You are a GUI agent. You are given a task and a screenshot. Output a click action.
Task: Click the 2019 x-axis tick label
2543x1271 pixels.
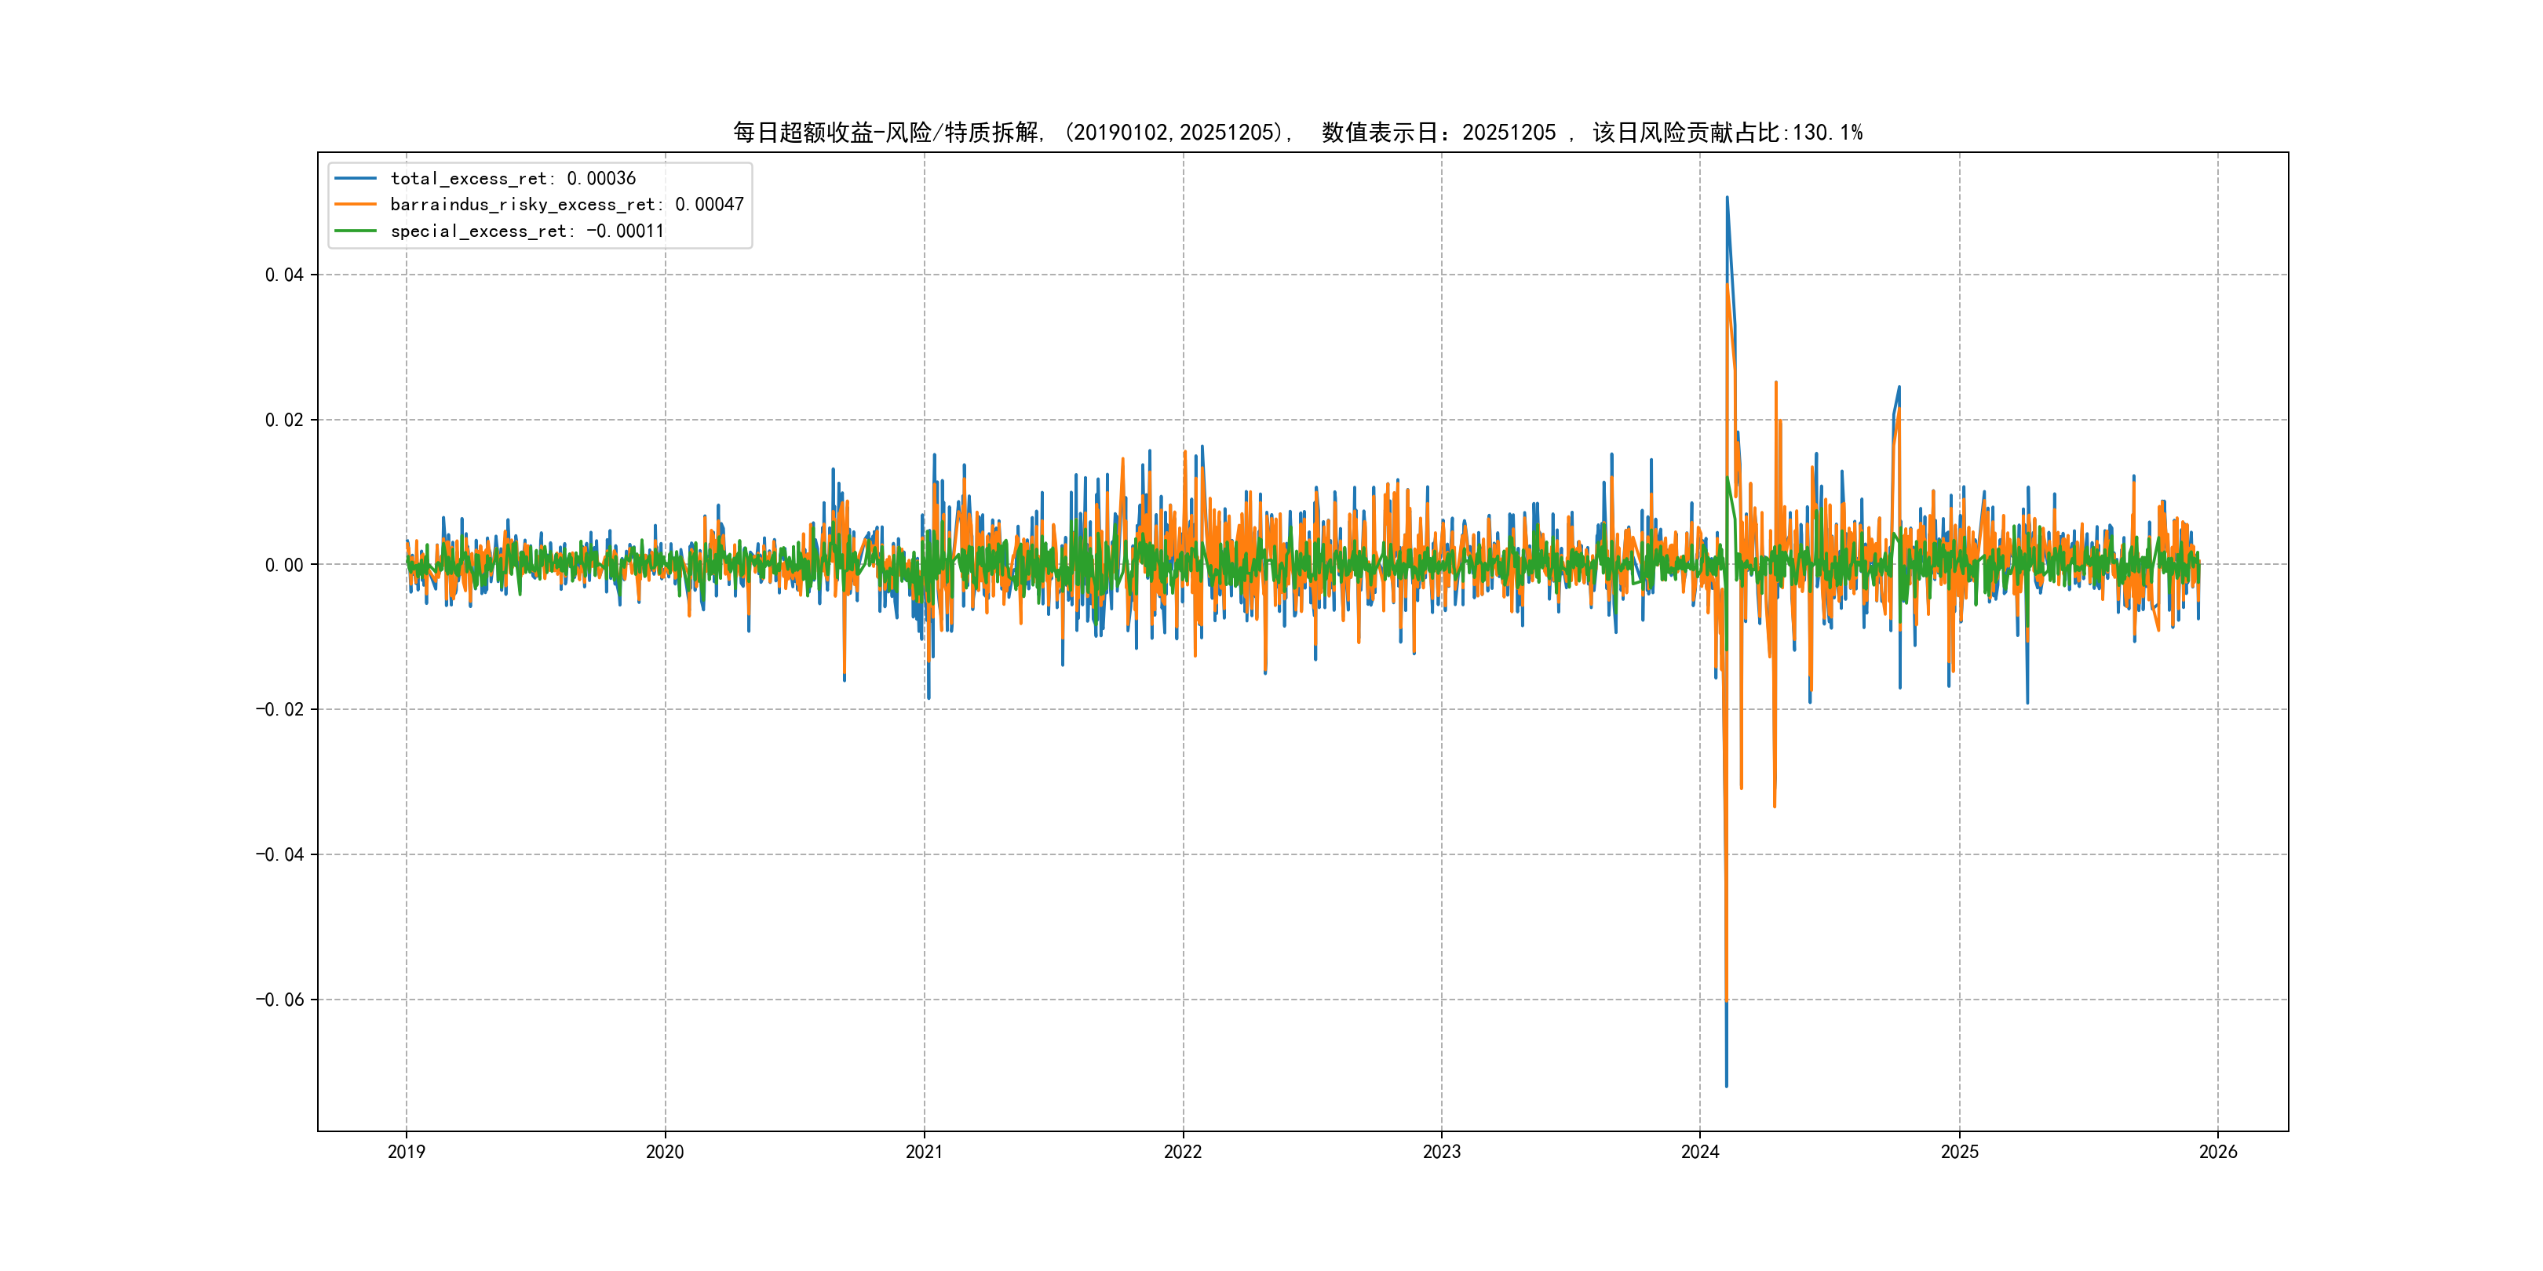coord(406,1152)
